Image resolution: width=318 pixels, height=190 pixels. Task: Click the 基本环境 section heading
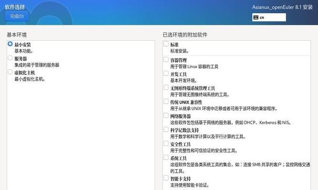coord(17,35)
